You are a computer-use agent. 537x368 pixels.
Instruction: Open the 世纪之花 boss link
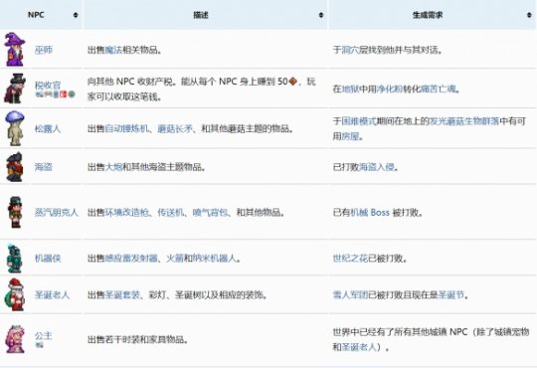350,258
